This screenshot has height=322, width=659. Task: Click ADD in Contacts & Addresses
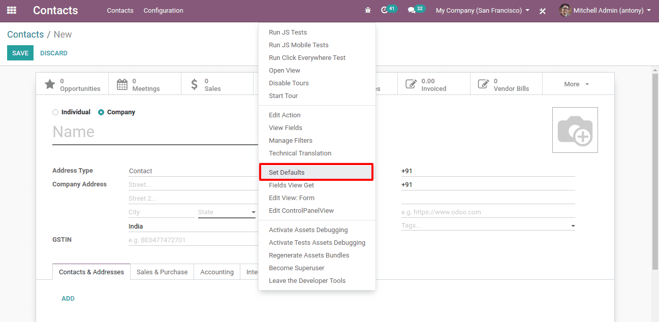pos(68,299)
